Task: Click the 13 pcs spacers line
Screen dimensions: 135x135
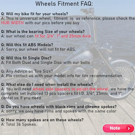Action: tap(62, 93)
